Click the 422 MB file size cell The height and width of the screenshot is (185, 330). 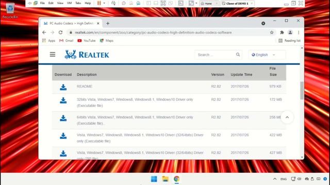pyautogui.click(x=275, y=135)
